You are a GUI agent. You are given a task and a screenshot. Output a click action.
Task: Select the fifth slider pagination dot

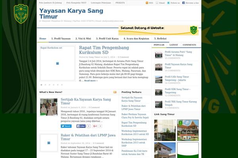[x=58, y=85]
